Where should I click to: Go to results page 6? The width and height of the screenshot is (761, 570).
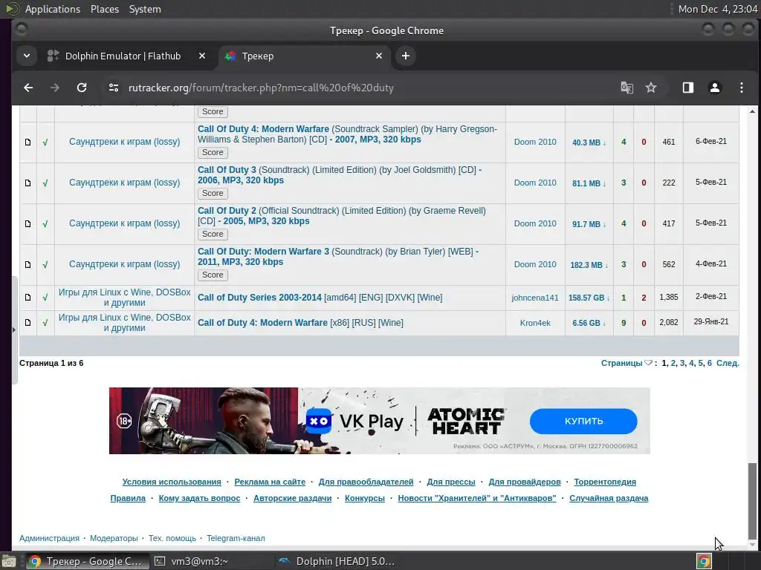[710, 363]
